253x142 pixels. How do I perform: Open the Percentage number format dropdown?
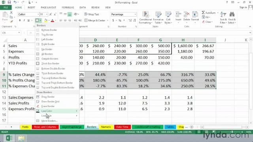pyautogui.click(x=135, y=14)
